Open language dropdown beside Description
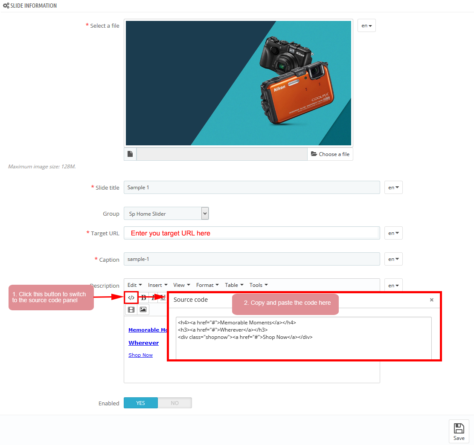The image size is (474, 445). point(393,285)
